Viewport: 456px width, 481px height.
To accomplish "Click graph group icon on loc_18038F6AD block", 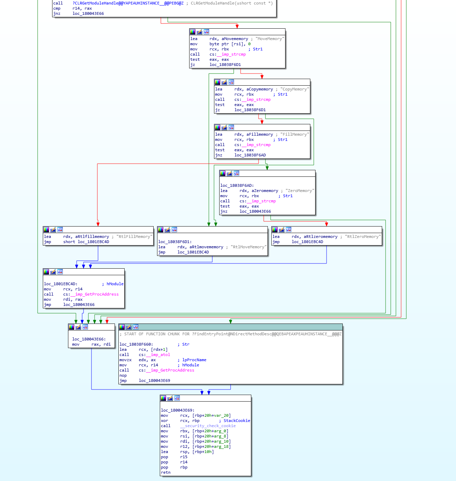I will click(236, 173).
